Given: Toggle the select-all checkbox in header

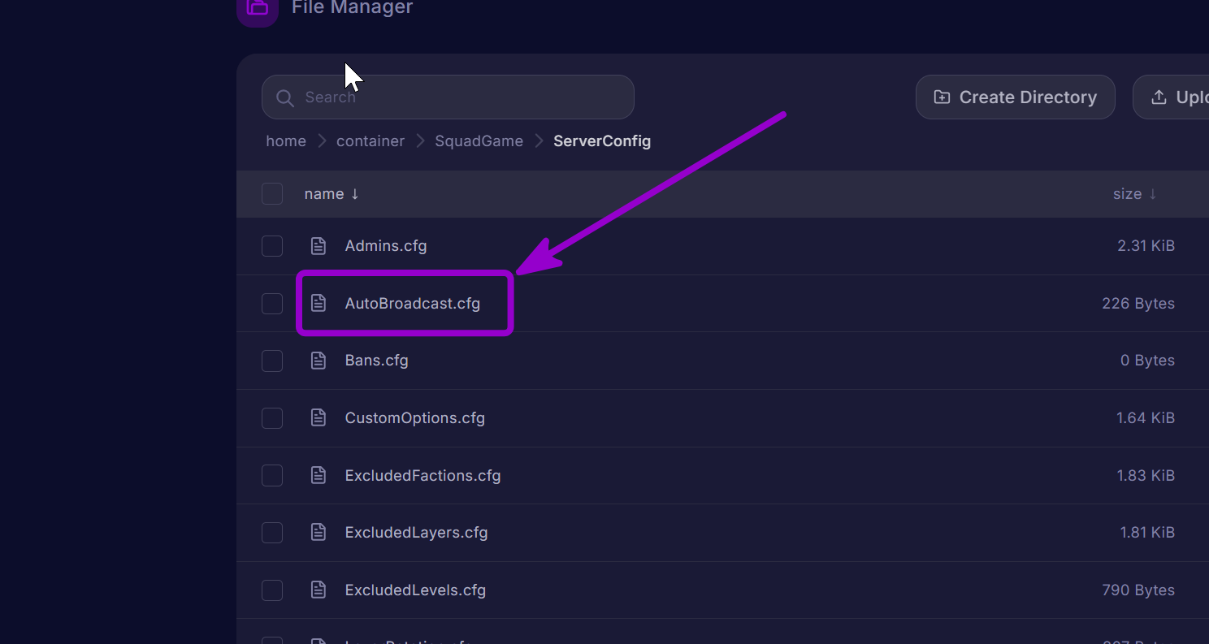Looking at the screenshot, I should click(x=272, y=194).
